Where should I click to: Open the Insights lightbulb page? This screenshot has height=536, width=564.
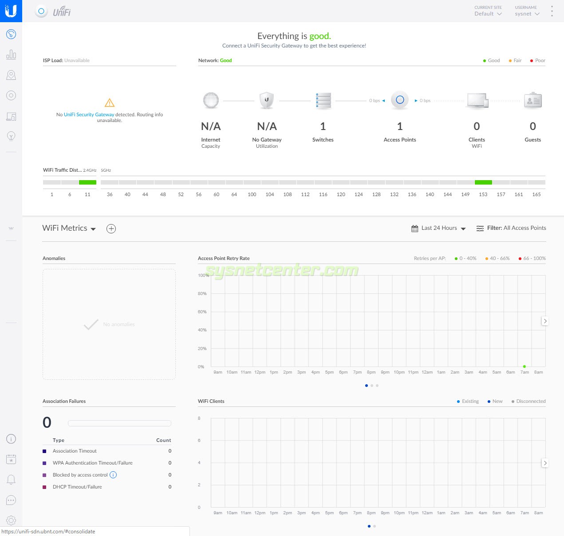click(x=11, y=136)
